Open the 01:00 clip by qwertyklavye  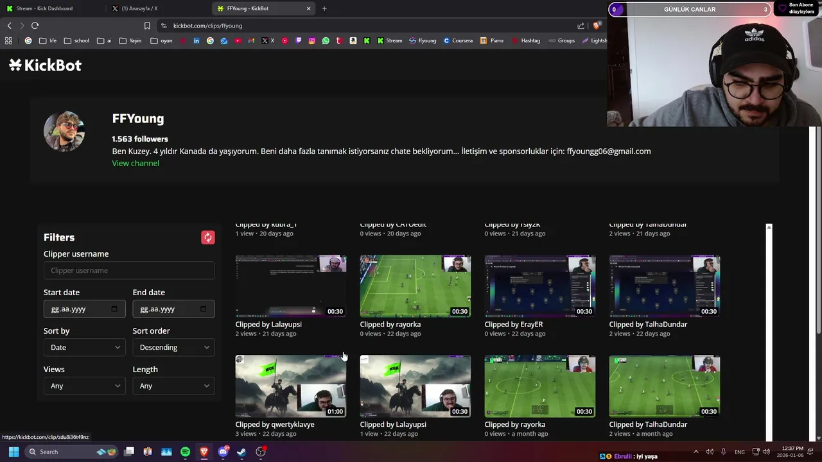291,386
